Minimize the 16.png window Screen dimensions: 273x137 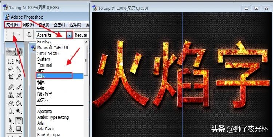click(246, 8)
